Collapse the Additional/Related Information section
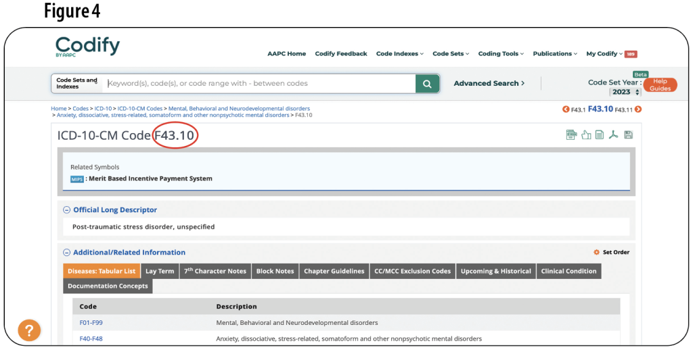693x352 pixels. click(66, 253)
